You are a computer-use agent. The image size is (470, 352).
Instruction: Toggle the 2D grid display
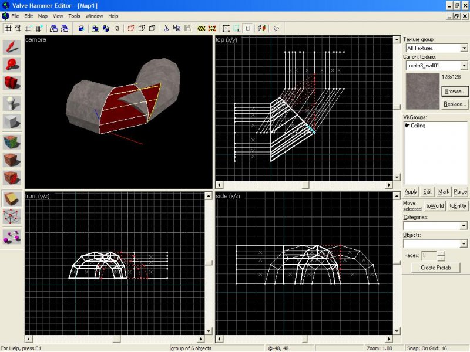[8, 28]
